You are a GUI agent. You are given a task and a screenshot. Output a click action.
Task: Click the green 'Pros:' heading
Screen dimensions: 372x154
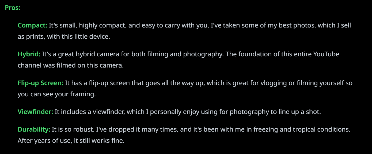tap(13, 8)
